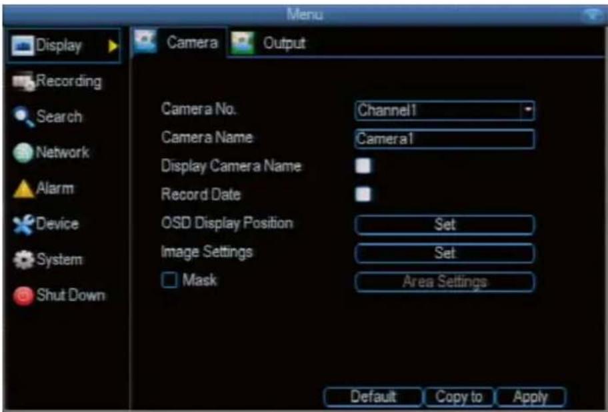Open the System menu item
608x412 pixels.
pos(59,259)
